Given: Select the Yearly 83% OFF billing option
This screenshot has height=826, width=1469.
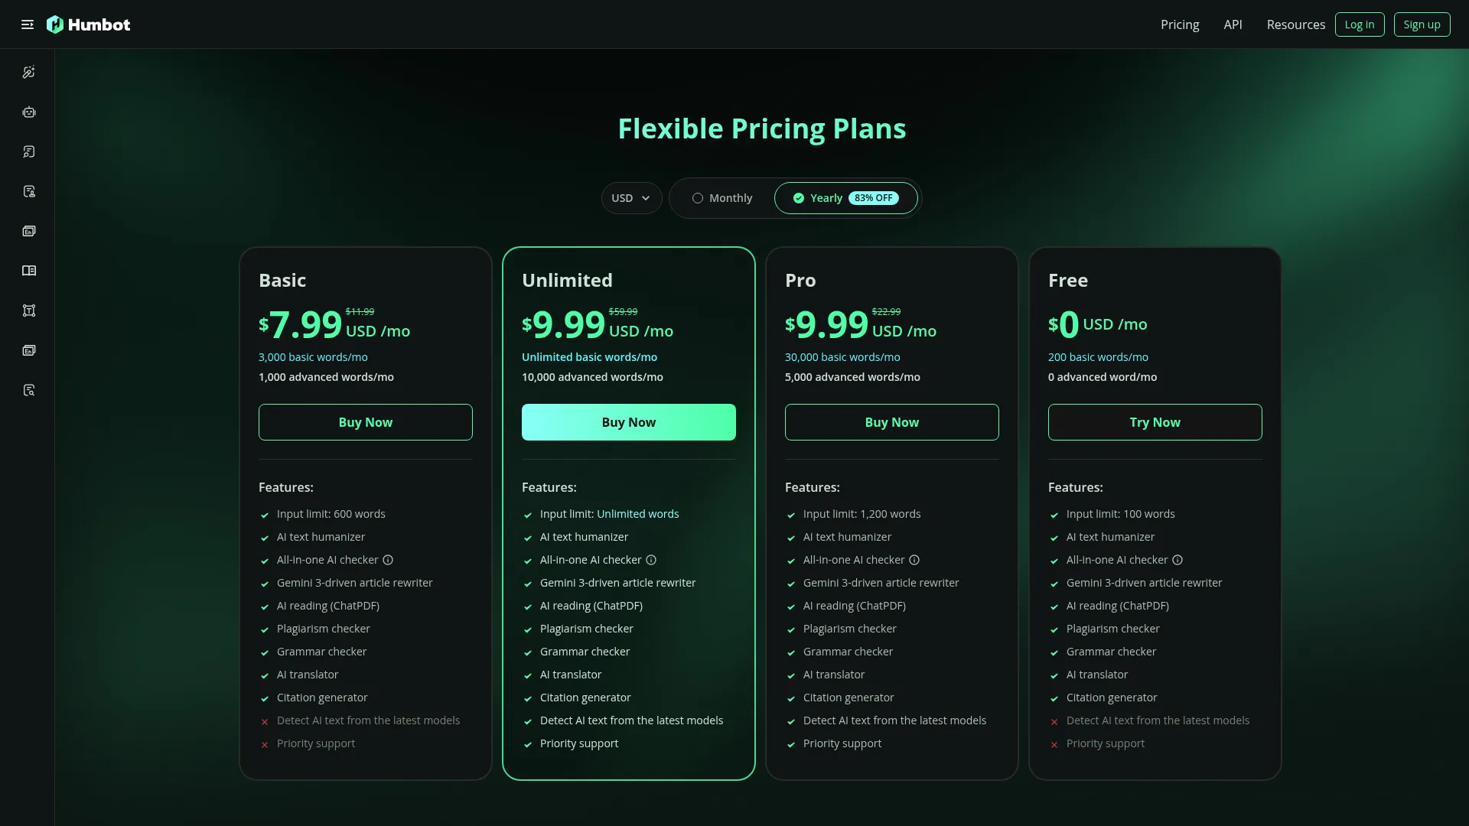Looking at the screenshot, I should 845,198.
